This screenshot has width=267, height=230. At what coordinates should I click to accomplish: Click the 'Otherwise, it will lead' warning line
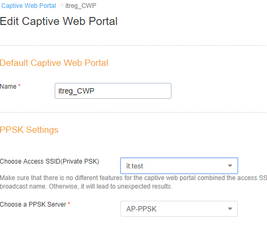[x=86, y=186]
